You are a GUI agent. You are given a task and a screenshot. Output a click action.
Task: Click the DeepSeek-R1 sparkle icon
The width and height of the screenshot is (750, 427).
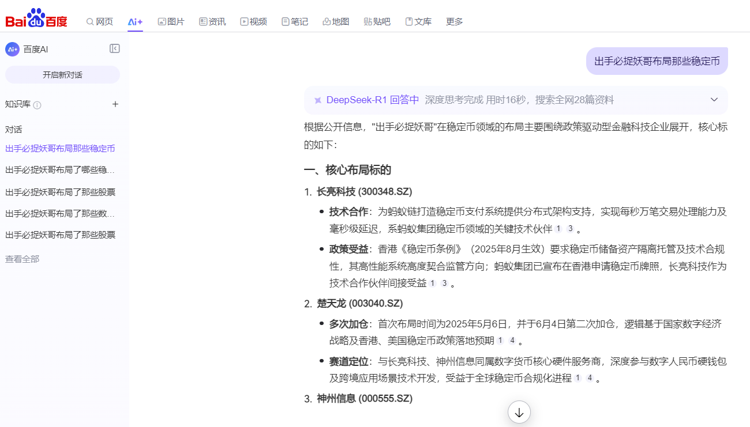(318, 100)
